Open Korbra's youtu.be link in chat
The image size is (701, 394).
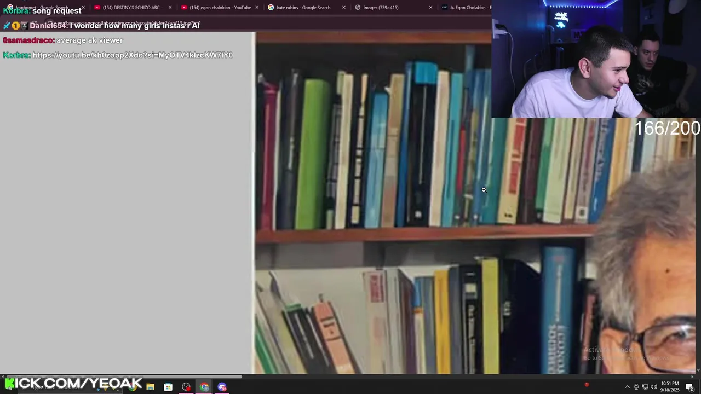(133, 55)
